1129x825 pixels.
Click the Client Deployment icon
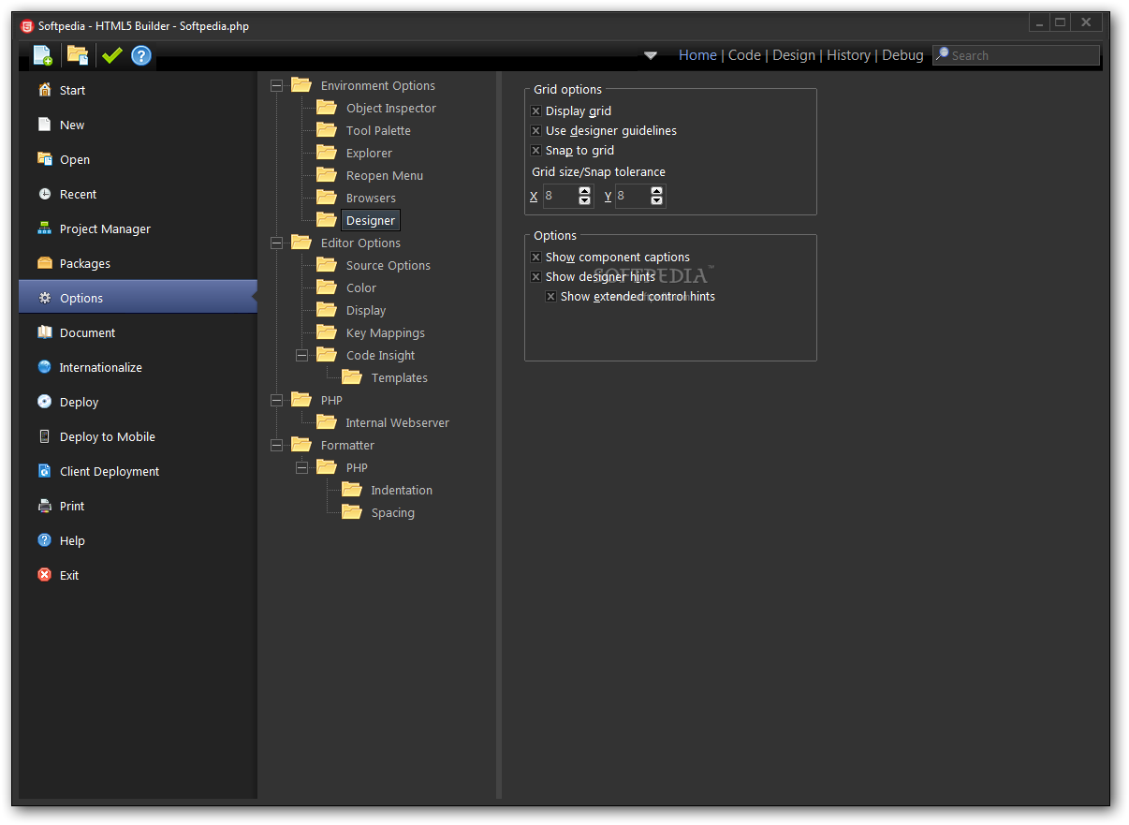point(44,471)
